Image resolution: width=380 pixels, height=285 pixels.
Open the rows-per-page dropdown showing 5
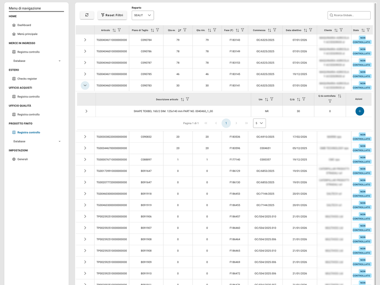(259, 123)
